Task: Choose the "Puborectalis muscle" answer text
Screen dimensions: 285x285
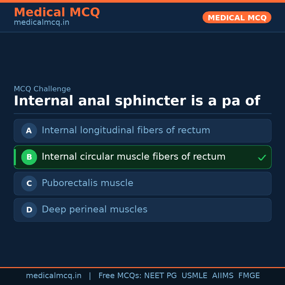Action: (87, 183)
